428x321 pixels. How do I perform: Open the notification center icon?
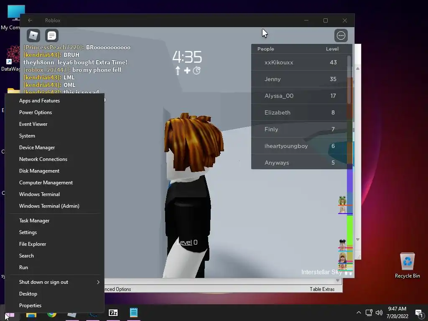coord(419,313)
